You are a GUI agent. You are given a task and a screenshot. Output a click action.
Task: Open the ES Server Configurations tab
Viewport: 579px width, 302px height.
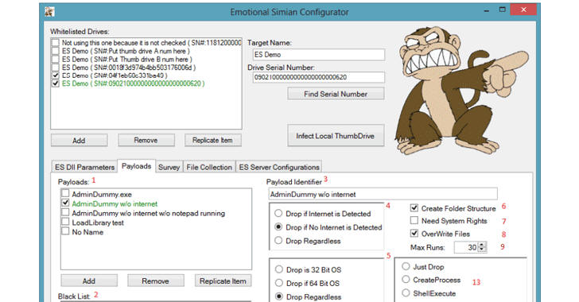coord(279,167)
